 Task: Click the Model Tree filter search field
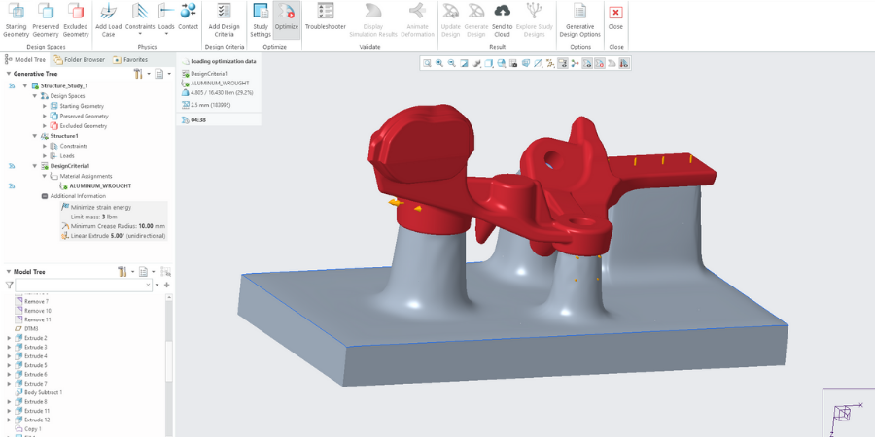83,286
